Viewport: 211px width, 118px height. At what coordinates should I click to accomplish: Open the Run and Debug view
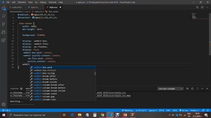(4, 32)
